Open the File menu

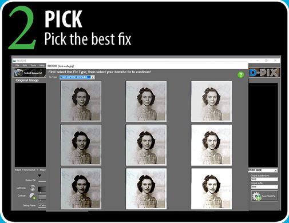tap(17, 65)
